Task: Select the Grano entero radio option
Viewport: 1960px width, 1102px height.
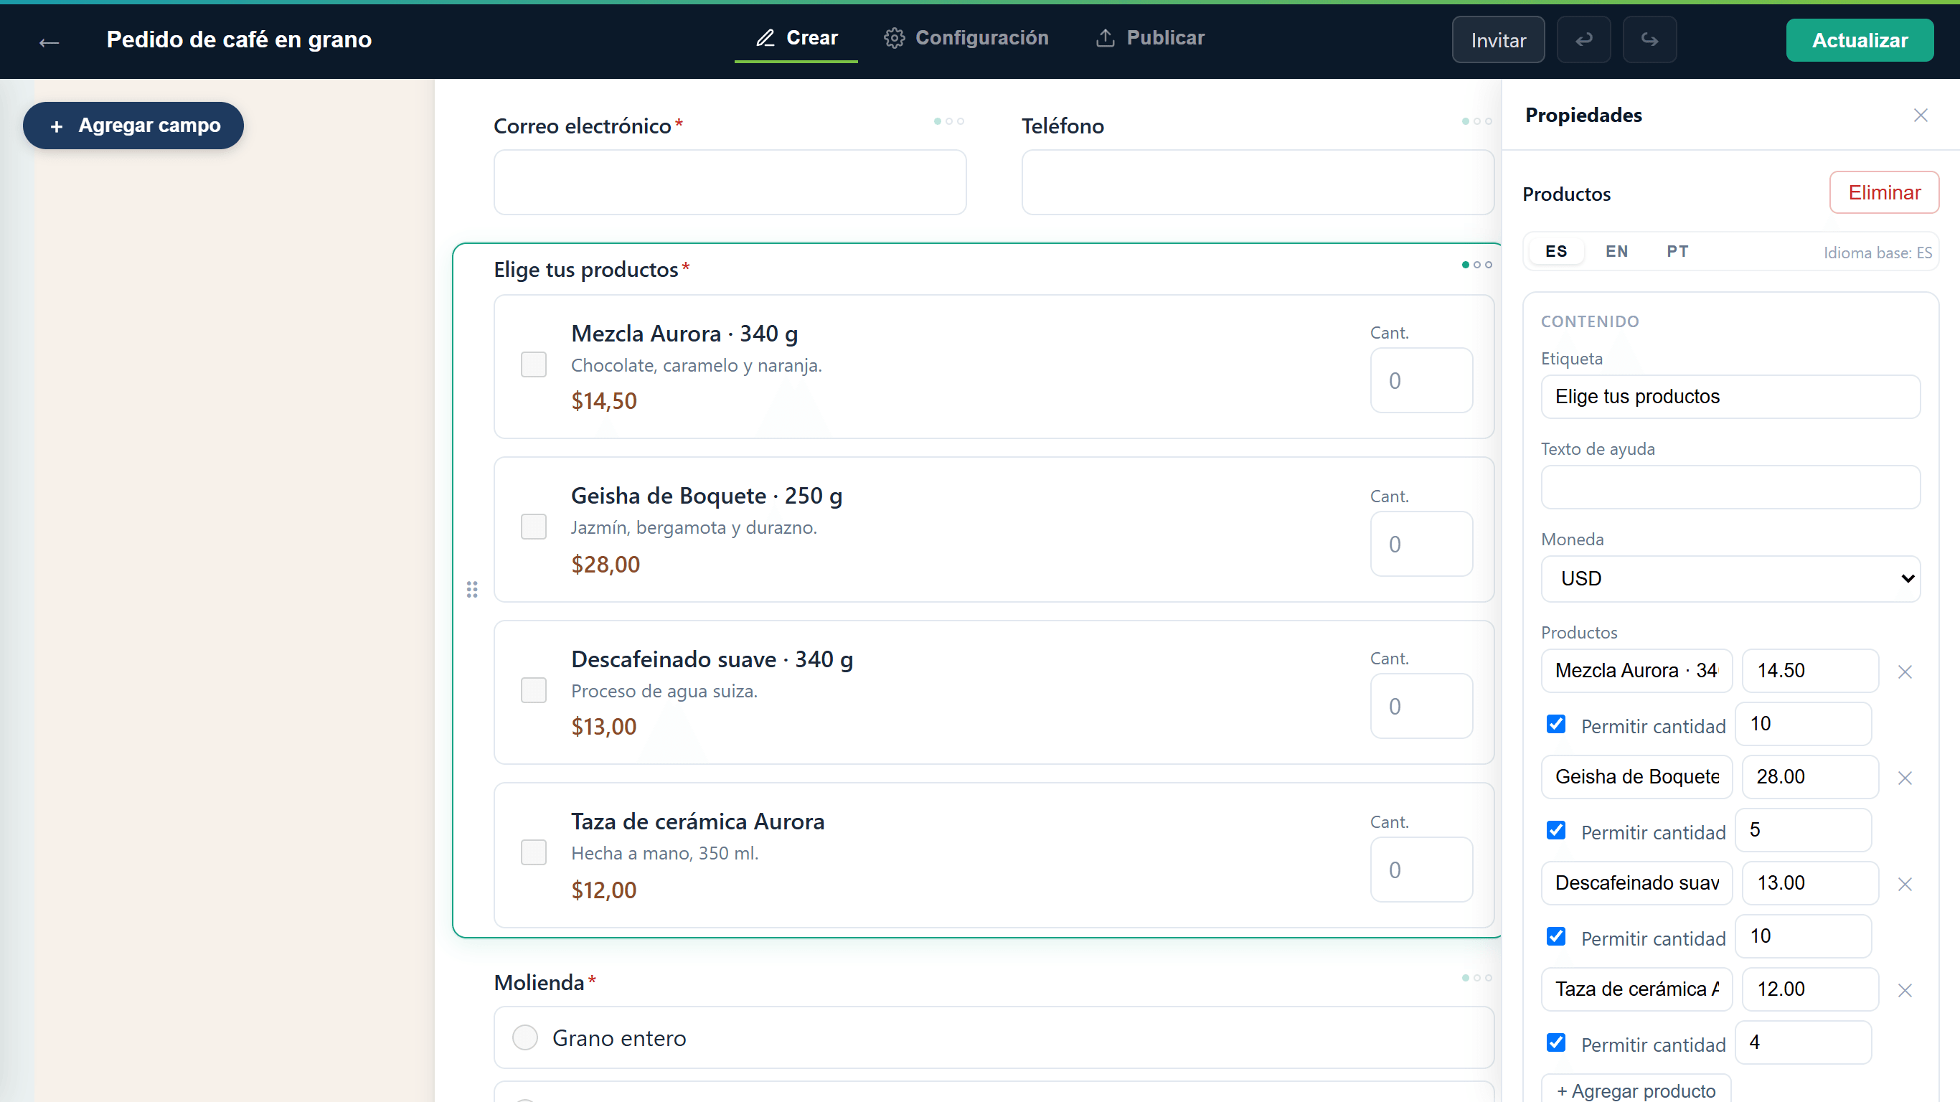Action: (x=524, y=1037)
